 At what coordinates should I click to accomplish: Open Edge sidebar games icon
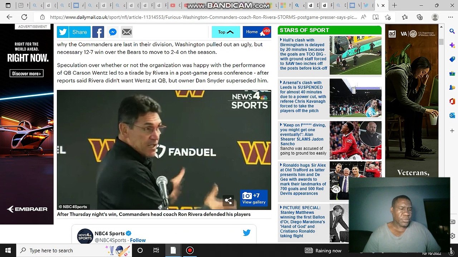pyautogui.click(x=452, y=87)
